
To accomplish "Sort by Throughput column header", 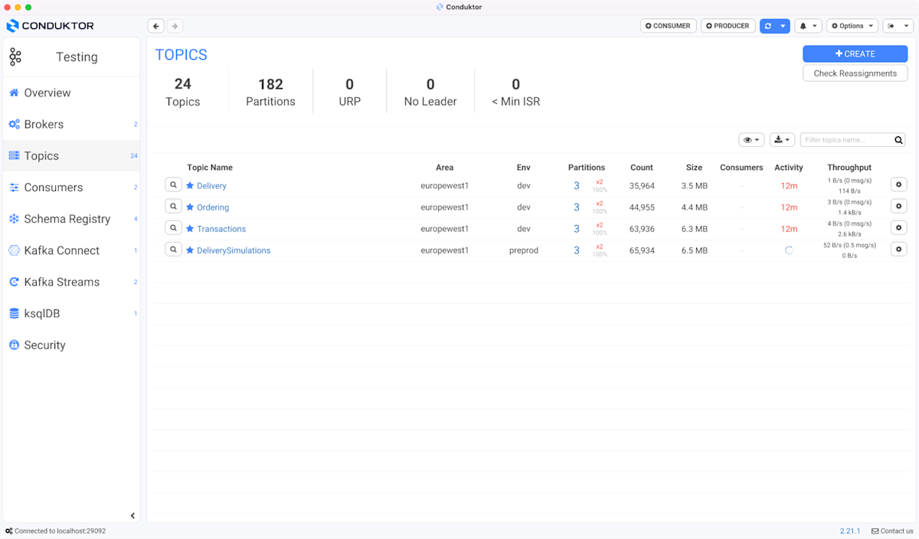I will 849,168.
